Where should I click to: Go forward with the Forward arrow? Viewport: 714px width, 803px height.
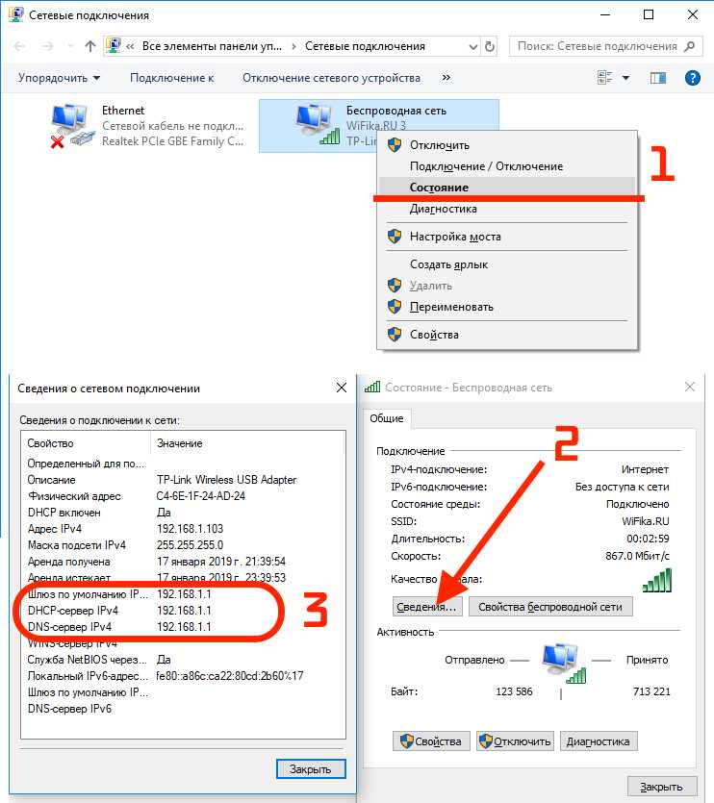[47, 46]
